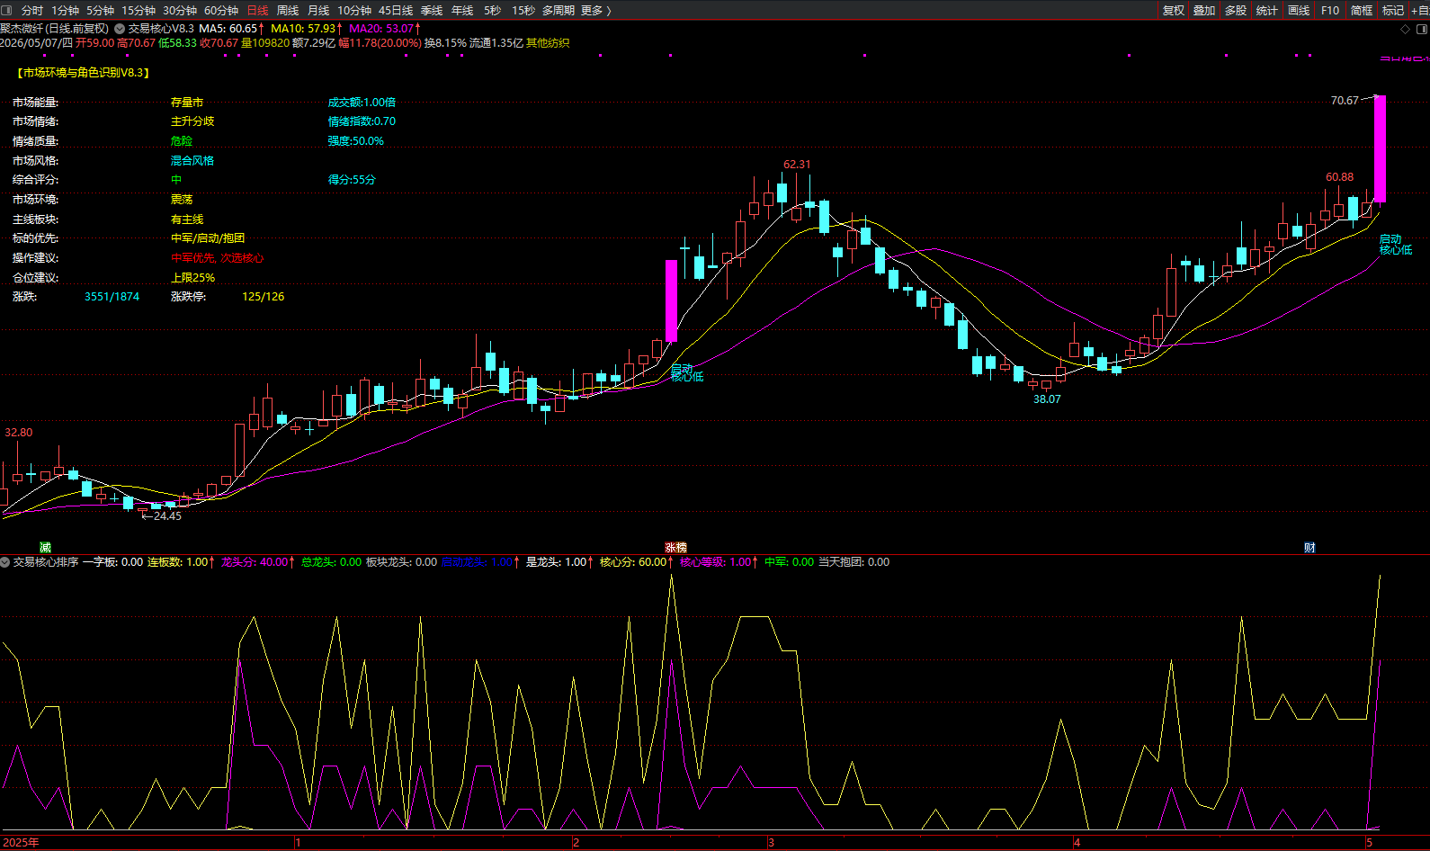Click the 上限25% position advice text
This screenshot has width=1430, height=851.
[x=193, y=278]
